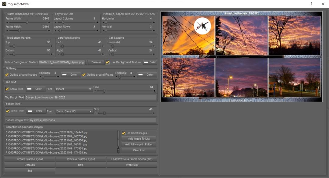Screen dimensions: 329x178
Task: Click the Frame Width slider track
Action: (x=28, y=22)
